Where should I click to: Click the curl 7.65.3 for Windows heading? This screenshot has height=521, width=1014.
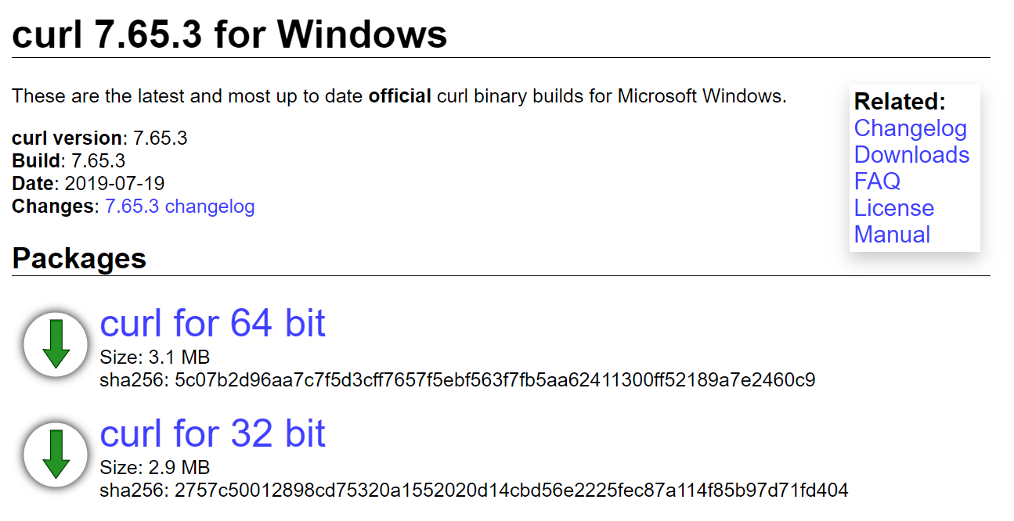click(229, 34)
